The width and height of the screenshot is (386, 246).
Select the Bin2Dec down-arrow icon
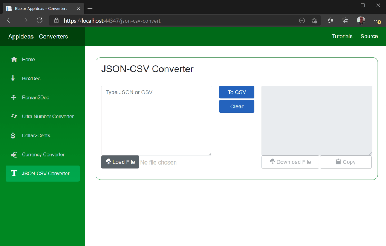pos(13,78)
